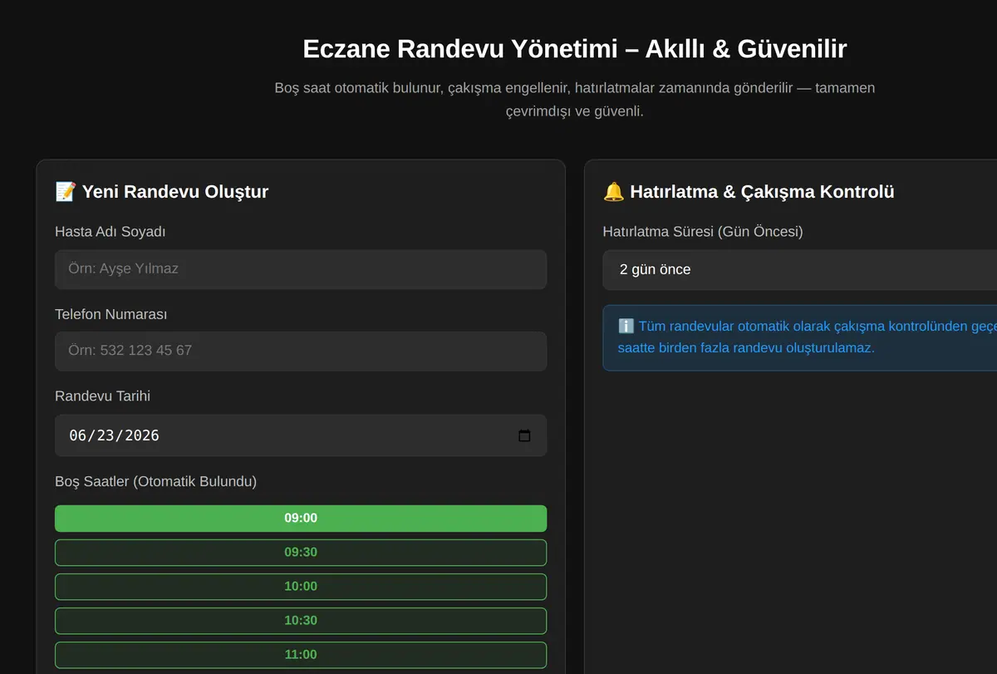Click the Hatırlatma & Çakışma Kontrolü heading

[x=749, y=192]
